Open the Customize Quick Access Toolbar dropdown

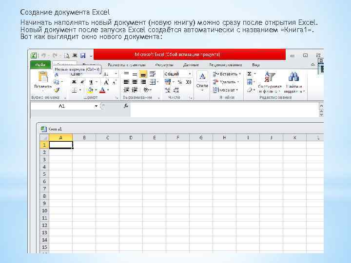[91, 56]
